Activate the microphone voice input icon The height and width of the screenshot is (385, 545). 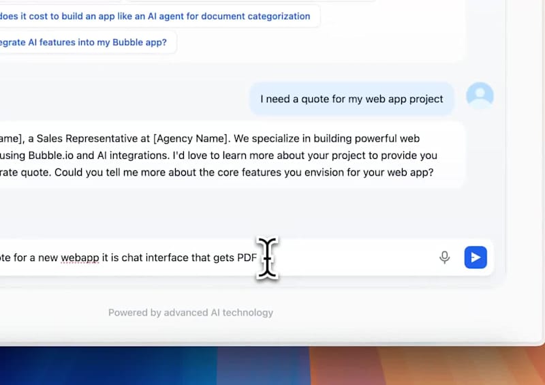point(445,258)
